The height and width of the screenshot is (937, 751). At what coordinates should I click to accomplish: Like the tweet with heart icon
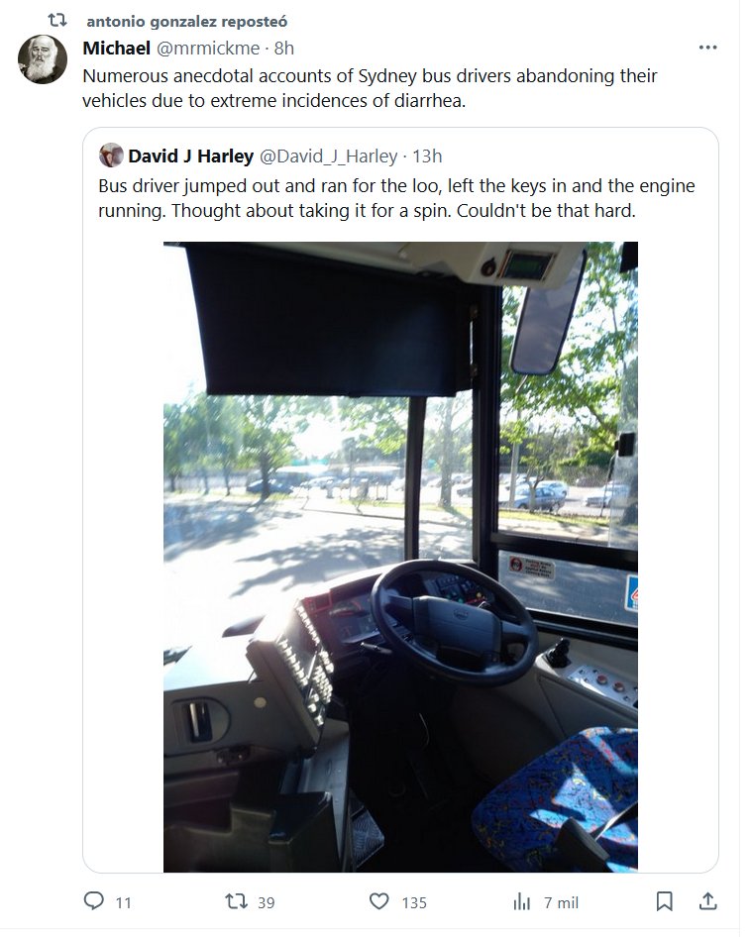(x=379, y=900)
